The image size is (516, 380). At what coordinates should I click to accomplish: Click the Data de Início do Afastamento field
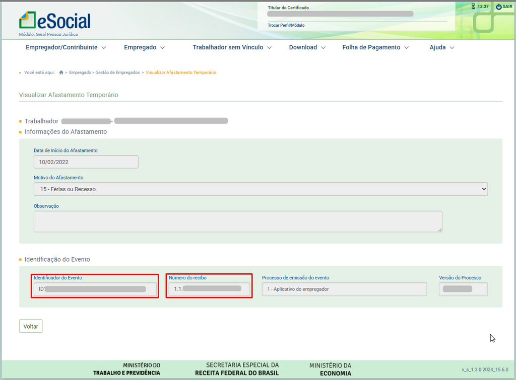coord(86,162)
